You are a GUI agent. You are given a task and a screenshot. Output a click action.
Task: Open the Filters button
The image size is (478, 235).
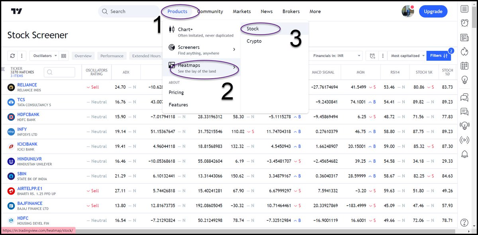pos(439,56)
